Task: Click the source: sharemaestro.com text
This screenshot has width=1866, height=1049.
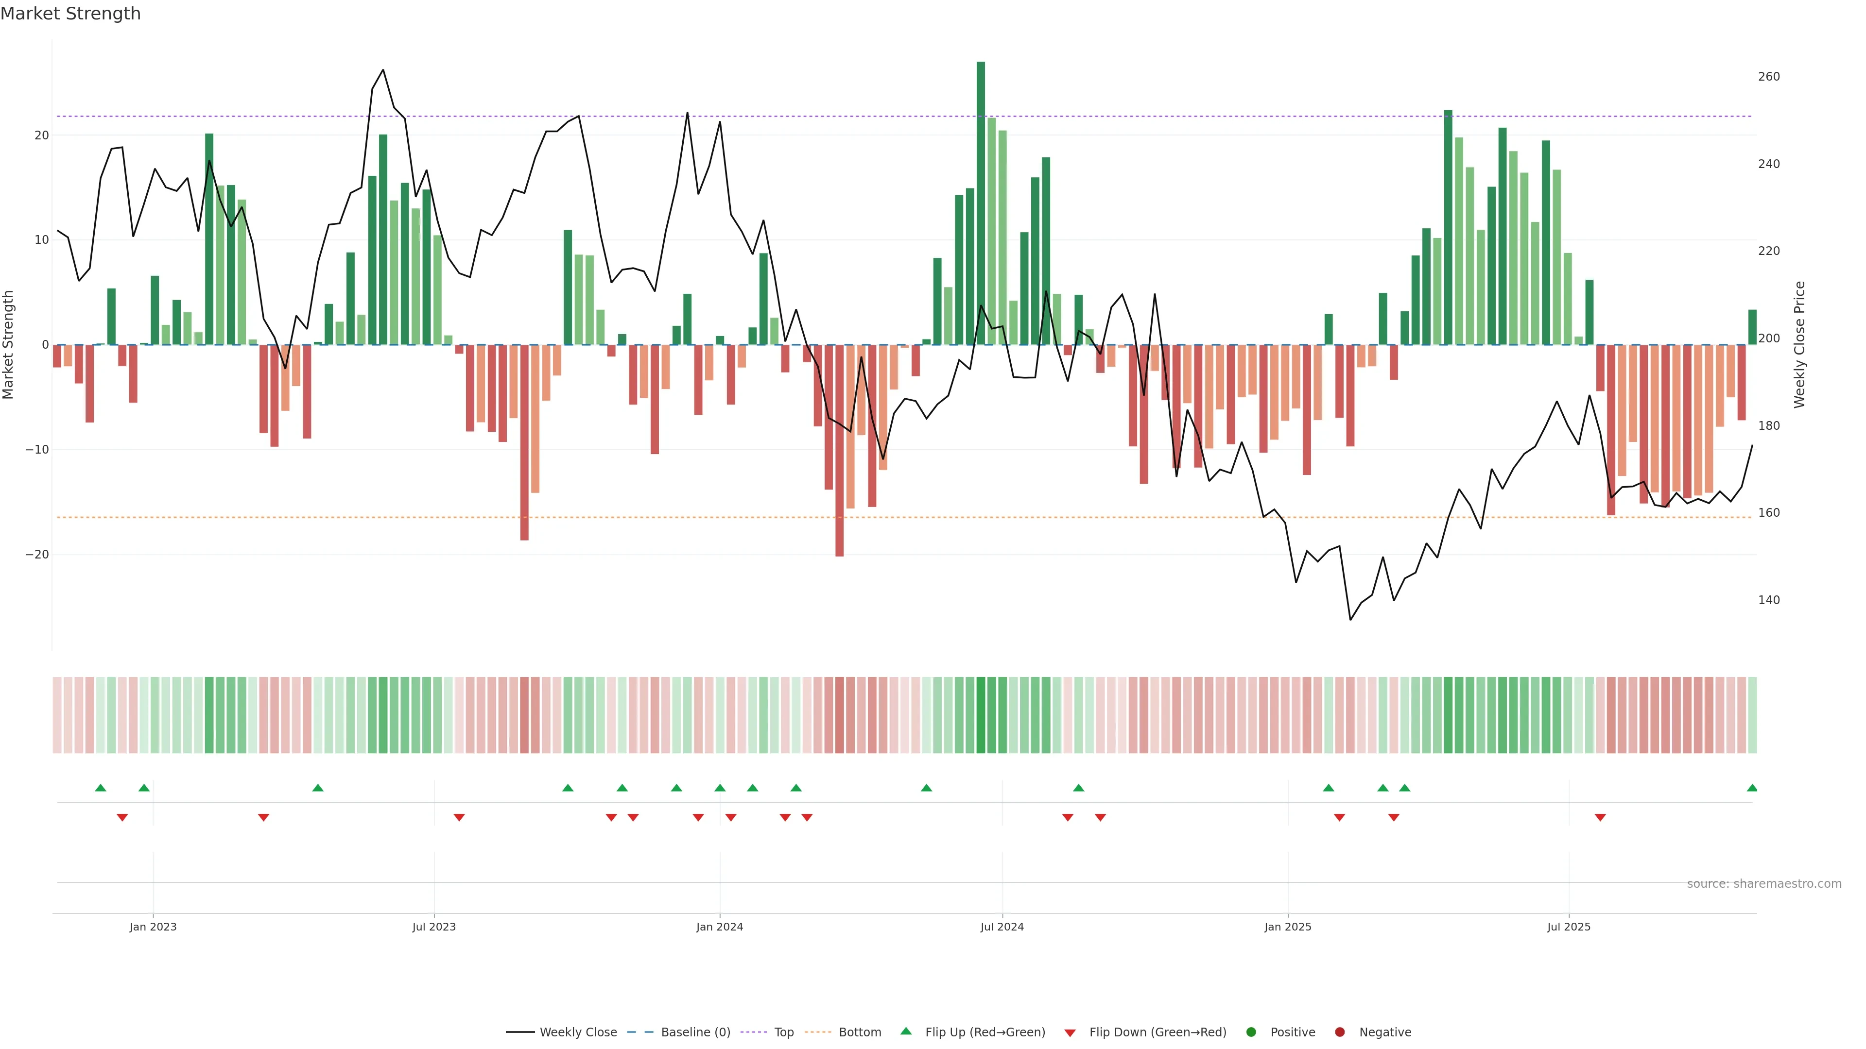Action: point(1764,883)
